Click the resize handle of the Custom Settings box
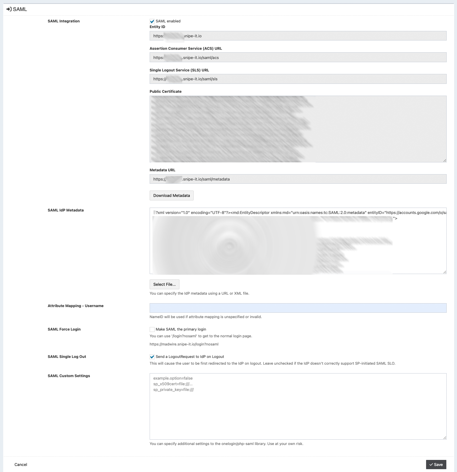 coord(445,437)
